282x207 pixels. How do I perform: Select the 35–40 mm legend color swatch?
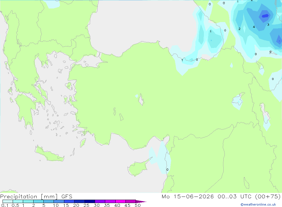[x=110, y=201]
